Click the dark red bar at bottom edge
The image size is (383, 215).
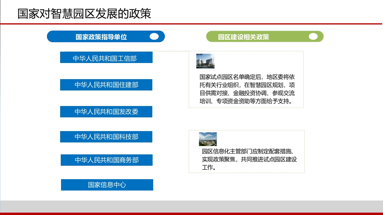pyautogui.click(x=191, y=214)
